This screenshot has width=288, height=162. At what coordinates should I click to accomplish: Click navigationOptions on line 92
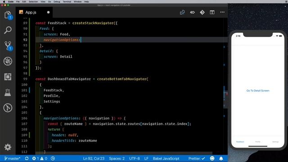(x=61, y=40)
